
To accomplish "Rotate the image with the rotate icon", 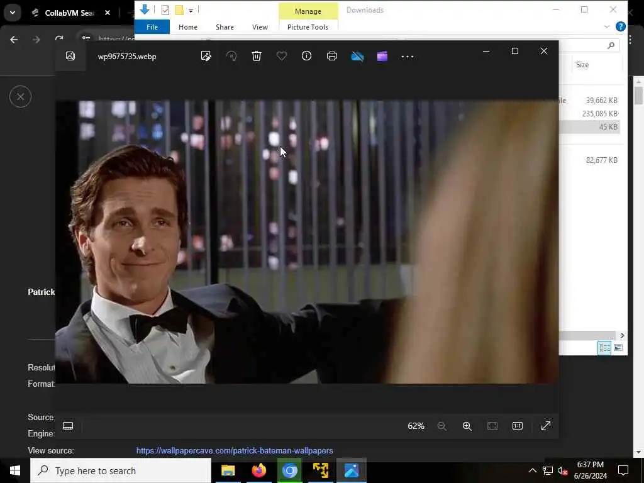I will tap(231, 56).
